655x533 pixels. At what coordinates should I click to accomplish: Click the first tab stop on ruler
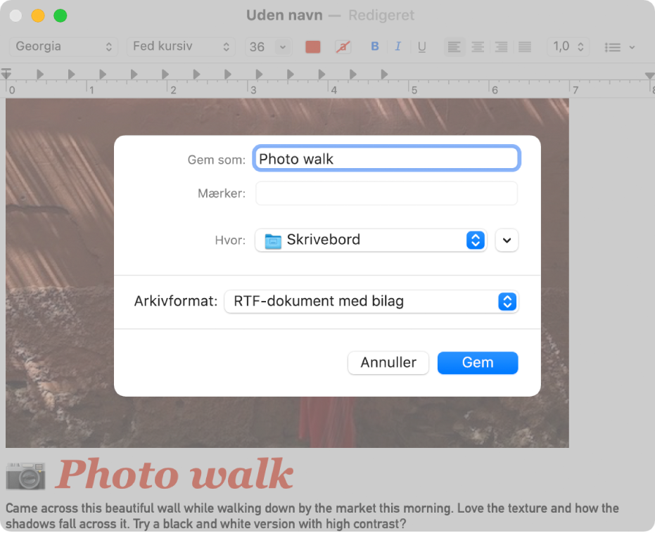coord(40,75)
